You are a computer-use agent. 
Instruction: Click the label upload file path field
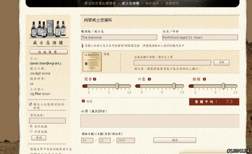point(172,63)
